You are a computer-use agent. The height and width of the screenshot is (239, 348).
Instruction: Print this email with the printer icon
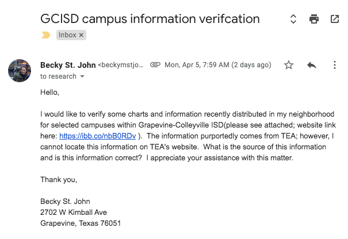tap(314, 19)
